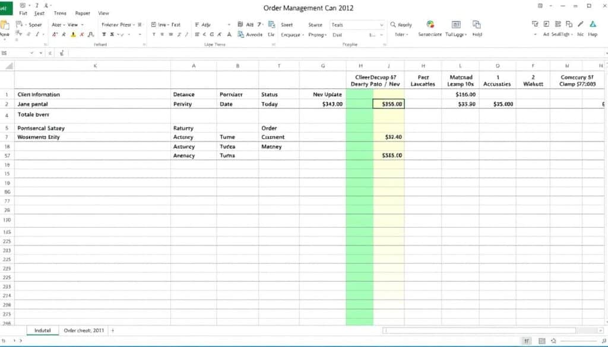This screenshot has height=347, width=608.
Task: Switch to page layout view icon in status bar
Action: point(542,341)
